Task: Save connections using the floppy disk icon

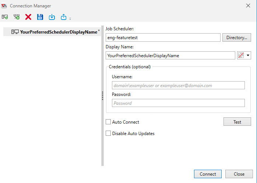Action: 40,17
